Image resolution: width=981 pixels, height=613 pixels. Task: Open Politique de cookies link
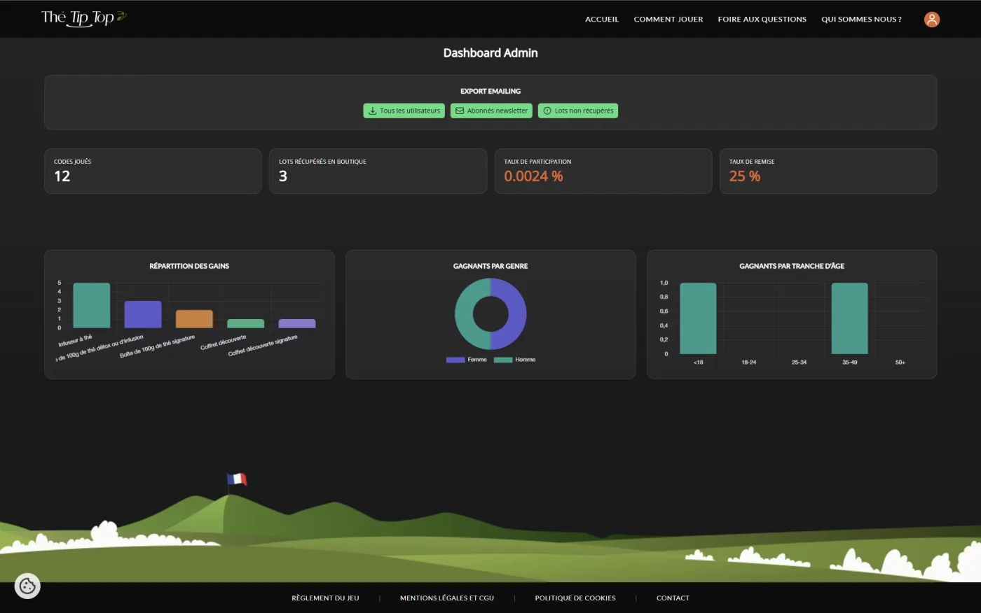click(575, 598)
